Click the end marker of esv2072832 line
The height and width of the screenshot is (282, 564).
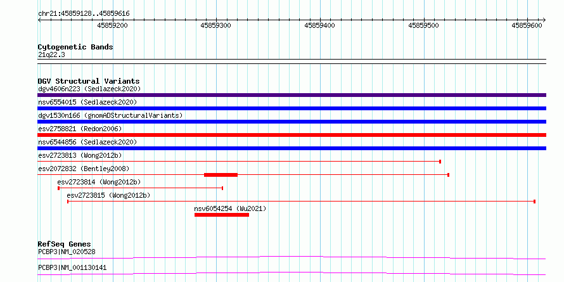(448, 175)
